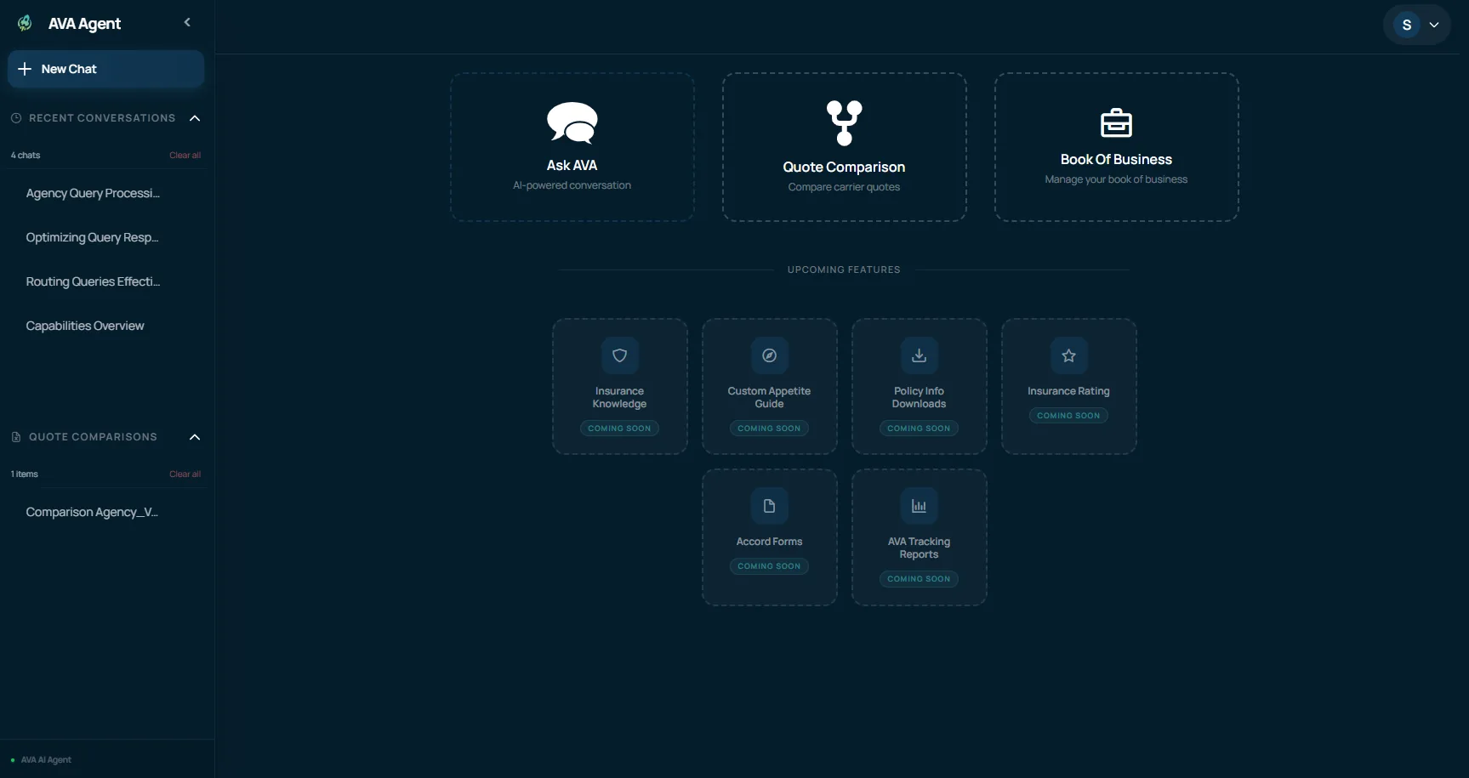Screen dimensions: 1469x778
Task: Click the Accord Forms file icon
Action: click(770, 506)
